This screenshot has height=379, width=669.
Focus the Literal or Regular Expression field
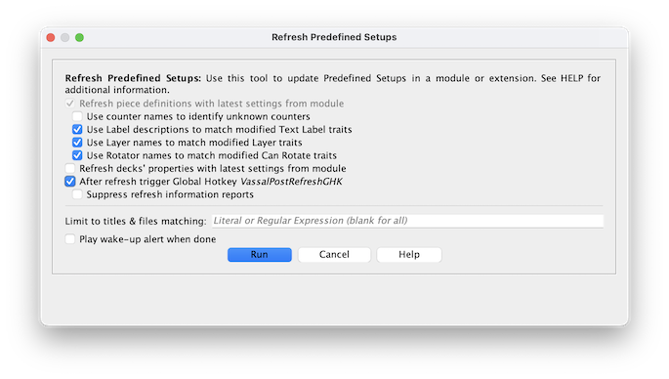pyautogui.click(x=407, y=221)
